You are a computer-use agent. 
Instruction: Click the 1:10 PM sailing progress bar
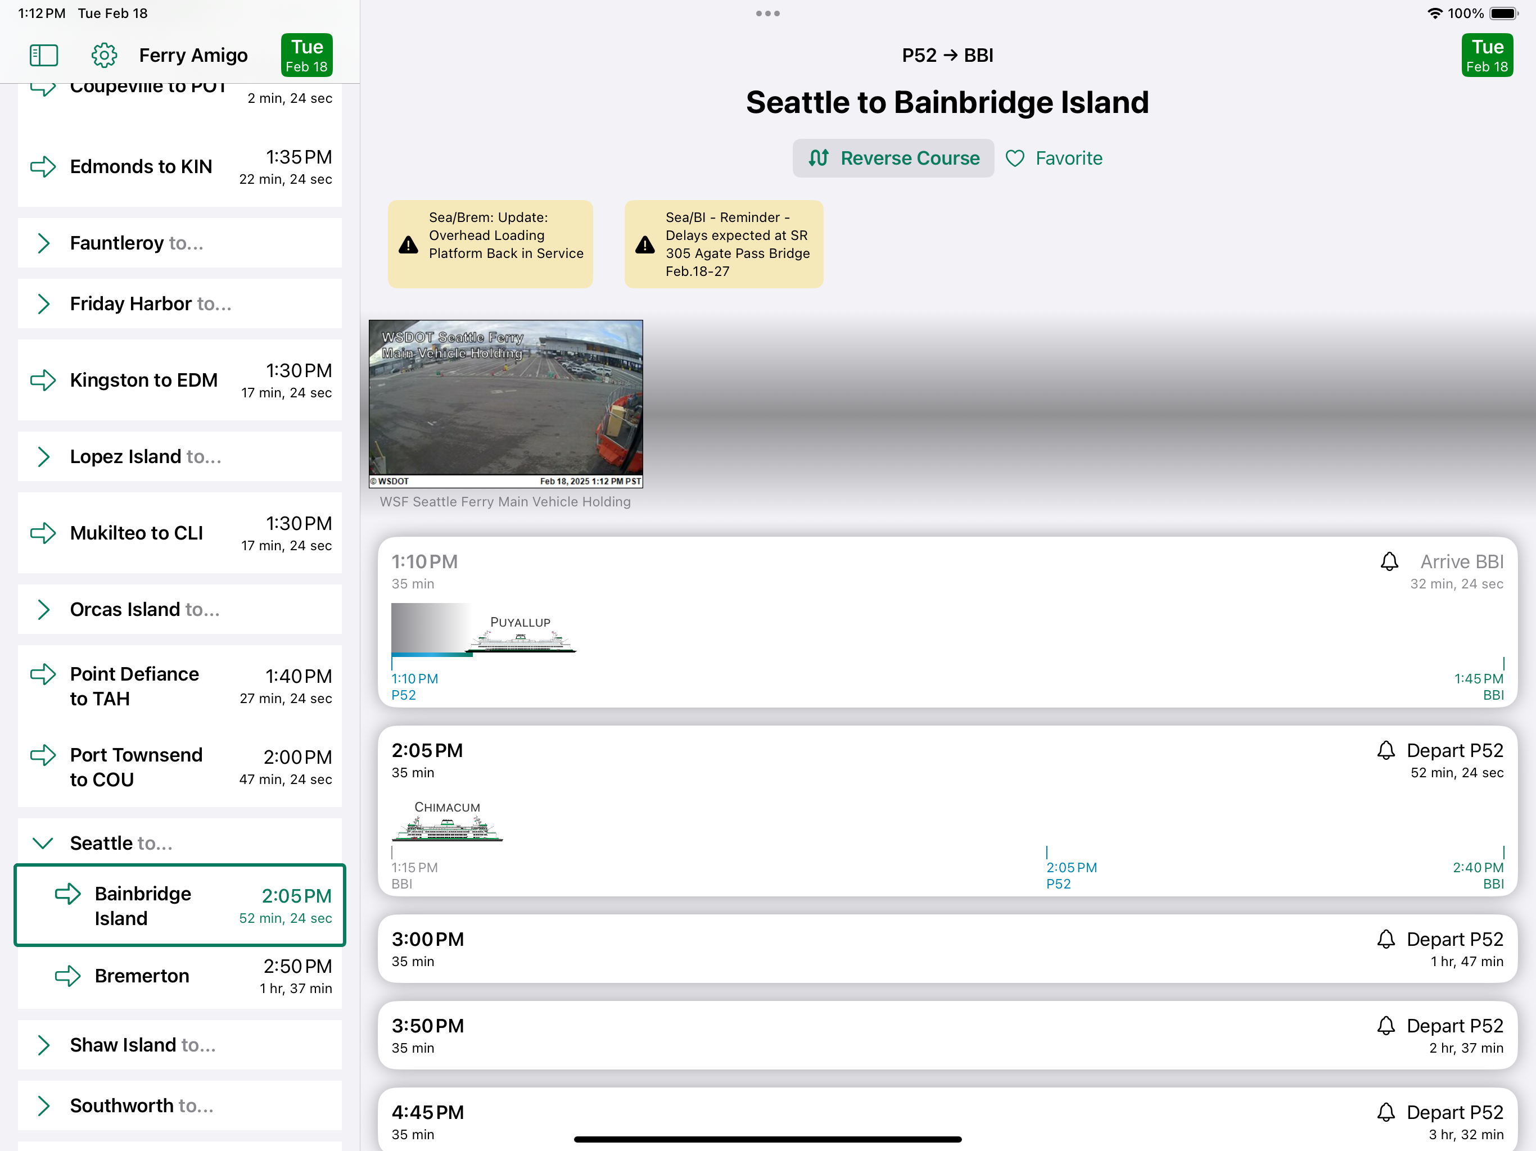click(432, 654)
